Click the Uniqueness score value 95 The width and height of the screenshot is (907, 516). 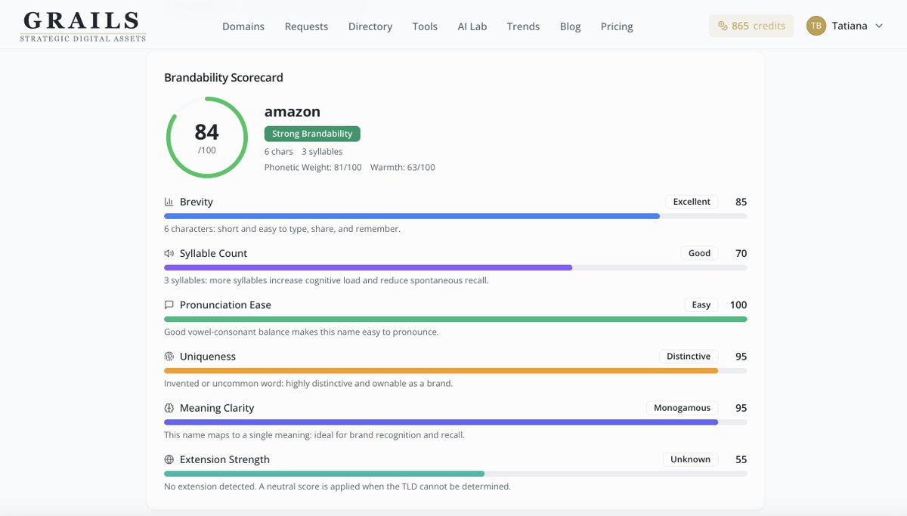(741, 357)
